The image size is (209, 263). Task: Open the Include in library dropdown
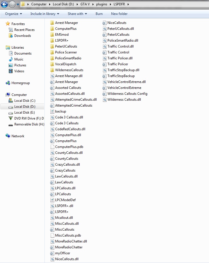(45, 14)
